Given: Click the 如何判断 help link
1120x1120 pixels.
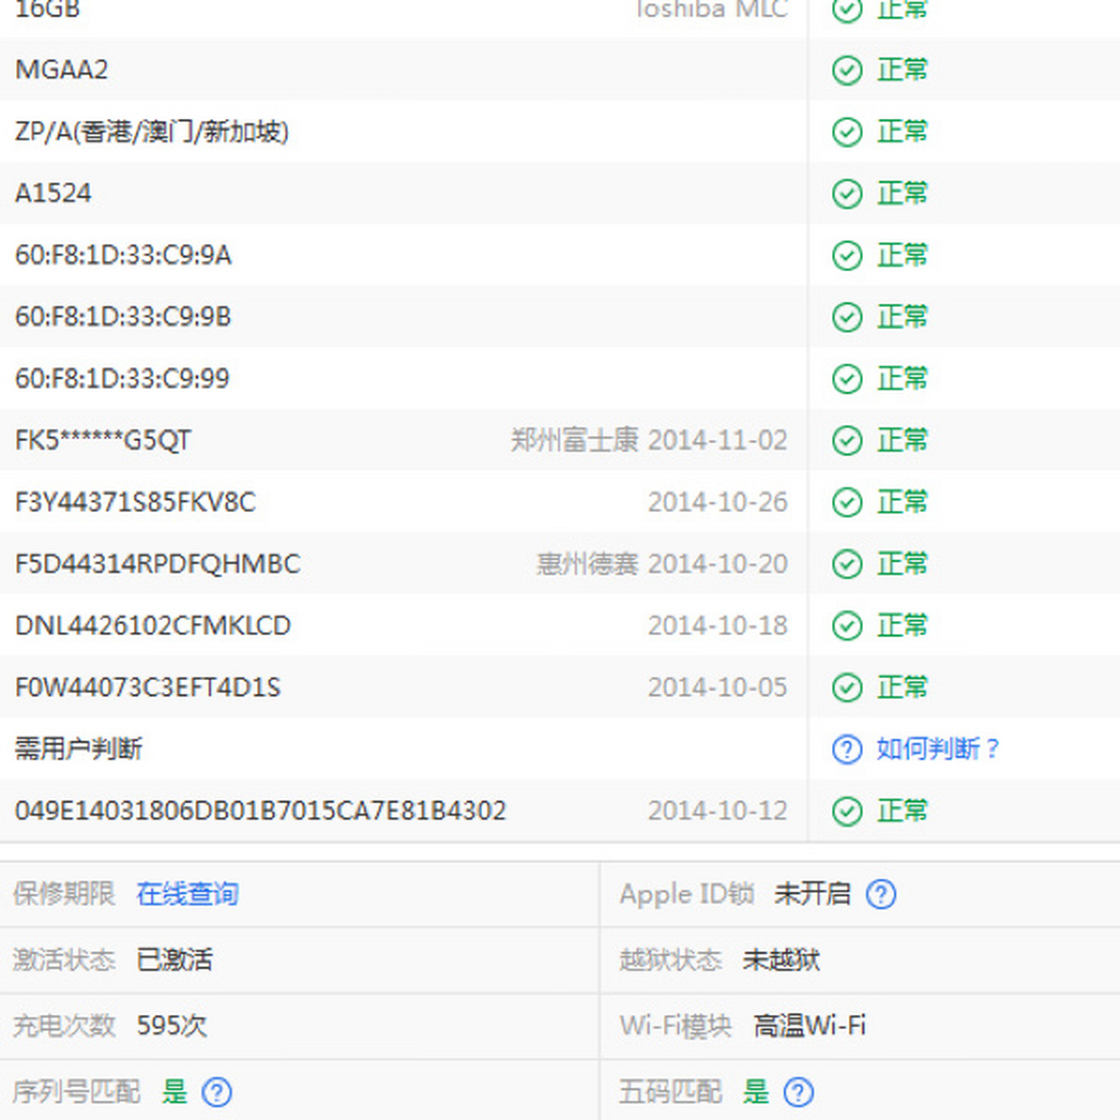Looking at the screenshot, I should pos(936,749).
